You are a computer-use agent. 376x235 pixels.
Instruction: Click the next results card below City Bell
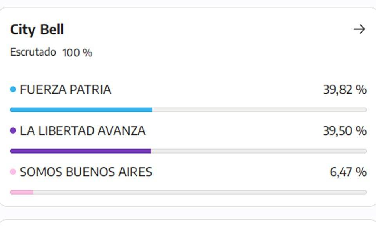(188, 227)
